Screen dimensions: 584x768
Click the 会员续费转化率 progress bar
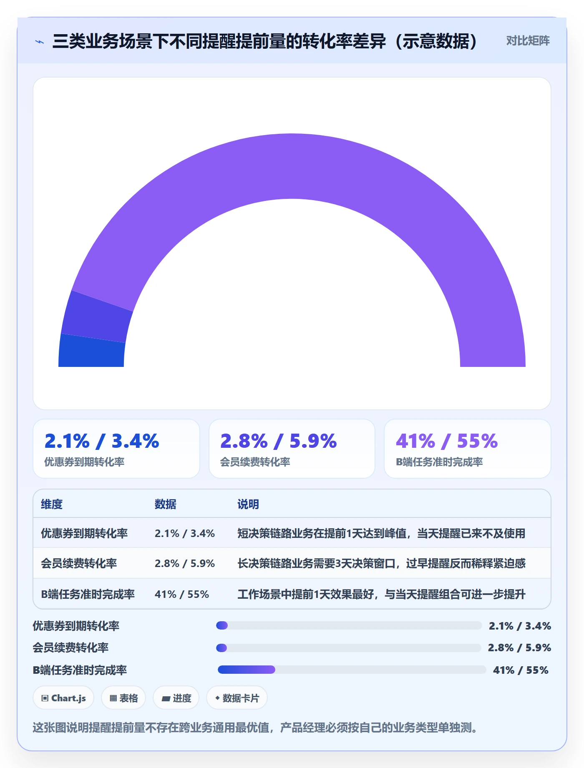coord(349,648)
